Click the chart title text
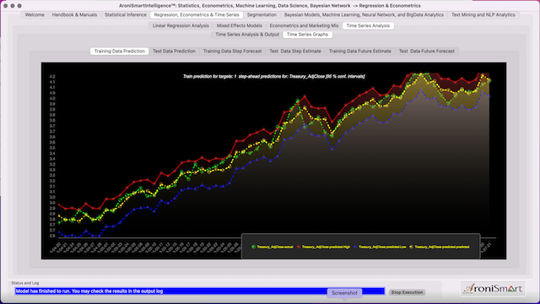 273,77
